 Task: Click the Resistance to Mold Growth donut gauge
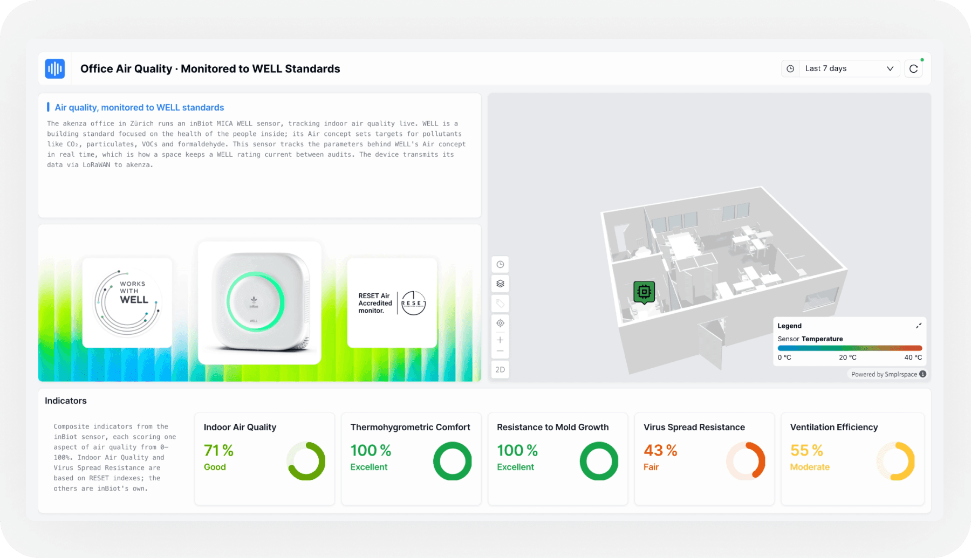[599, 461]
